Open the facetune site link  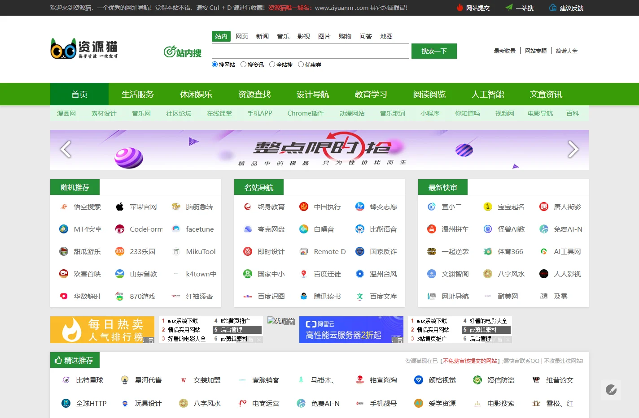coord(200,229)
